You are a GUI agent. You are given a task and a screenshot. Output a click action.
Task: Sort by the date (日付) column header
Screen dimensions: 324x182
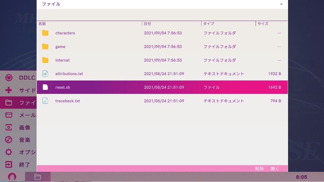[147, 24]
